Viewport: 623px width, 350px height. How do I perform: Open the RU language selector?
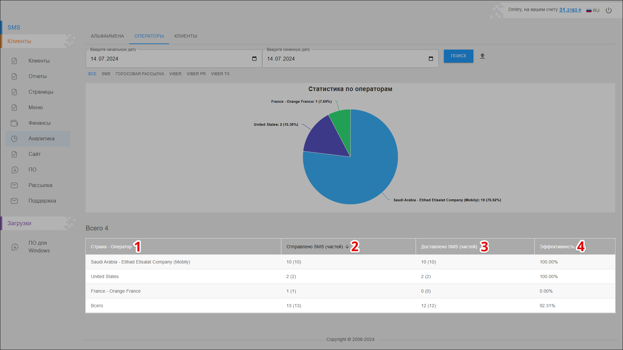(x=593, y=10)
